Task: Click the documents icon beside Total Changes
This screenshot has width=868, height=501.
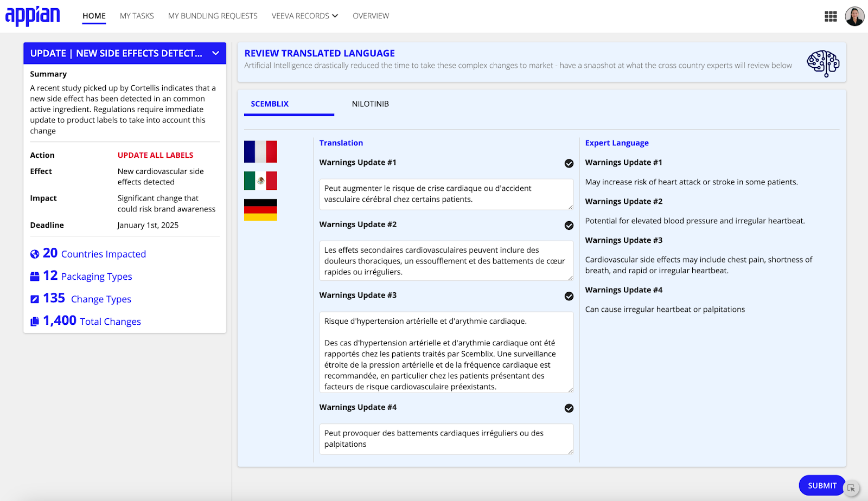Action: click(35, 322)
